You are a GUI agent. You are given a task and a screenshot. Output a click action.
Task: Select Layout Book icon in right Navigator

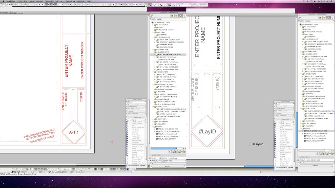328,18
